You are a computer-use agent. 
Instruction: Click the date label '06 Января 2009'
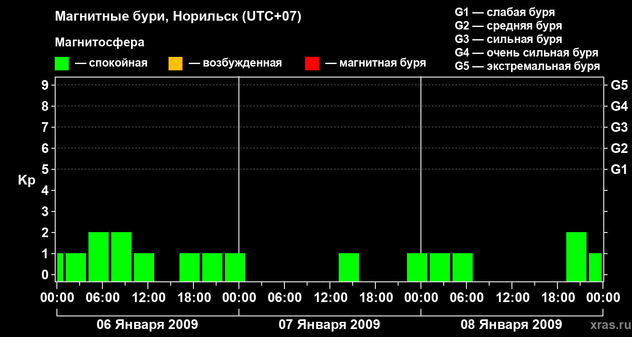(147, 324)
